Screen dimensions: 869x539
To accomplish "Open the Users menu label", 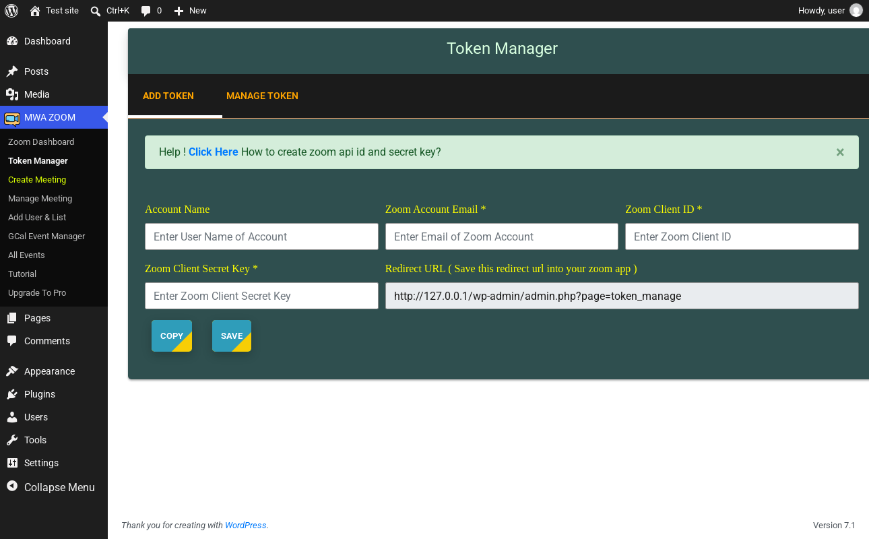I will 36,417.
